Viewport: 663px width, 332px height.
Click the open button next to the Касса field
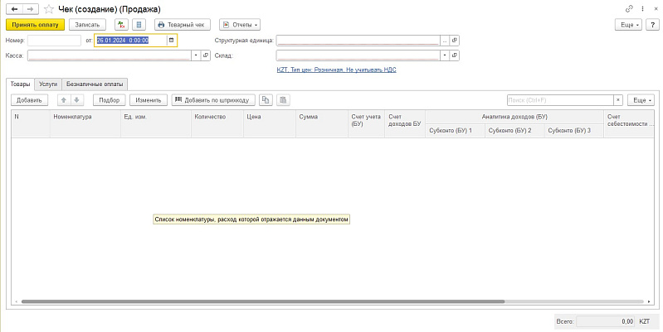(x=206, y=55)
